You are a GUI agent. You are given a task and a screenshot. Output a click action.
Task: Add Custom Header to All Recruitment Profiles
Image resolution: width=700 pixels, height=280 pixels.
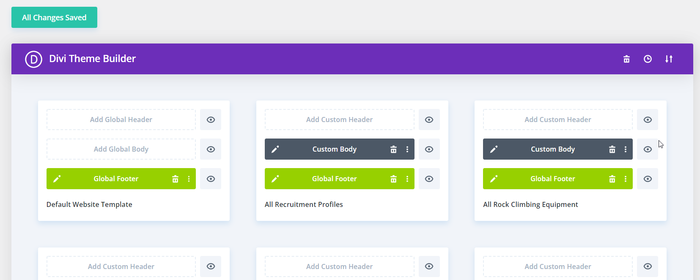tap(339, 120)
